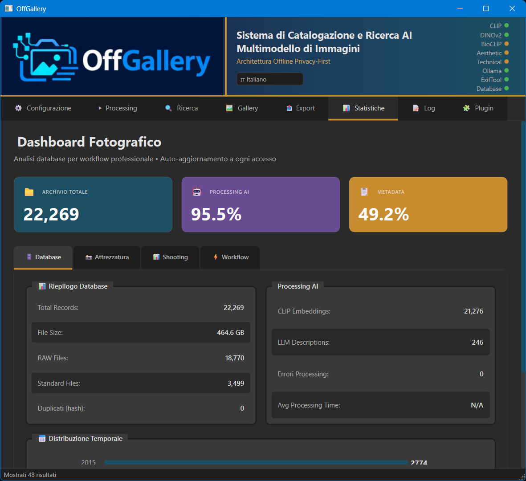Click the File Size value 464.6 GB
This screenshot has width=526, height=481.
pos(230,332)
